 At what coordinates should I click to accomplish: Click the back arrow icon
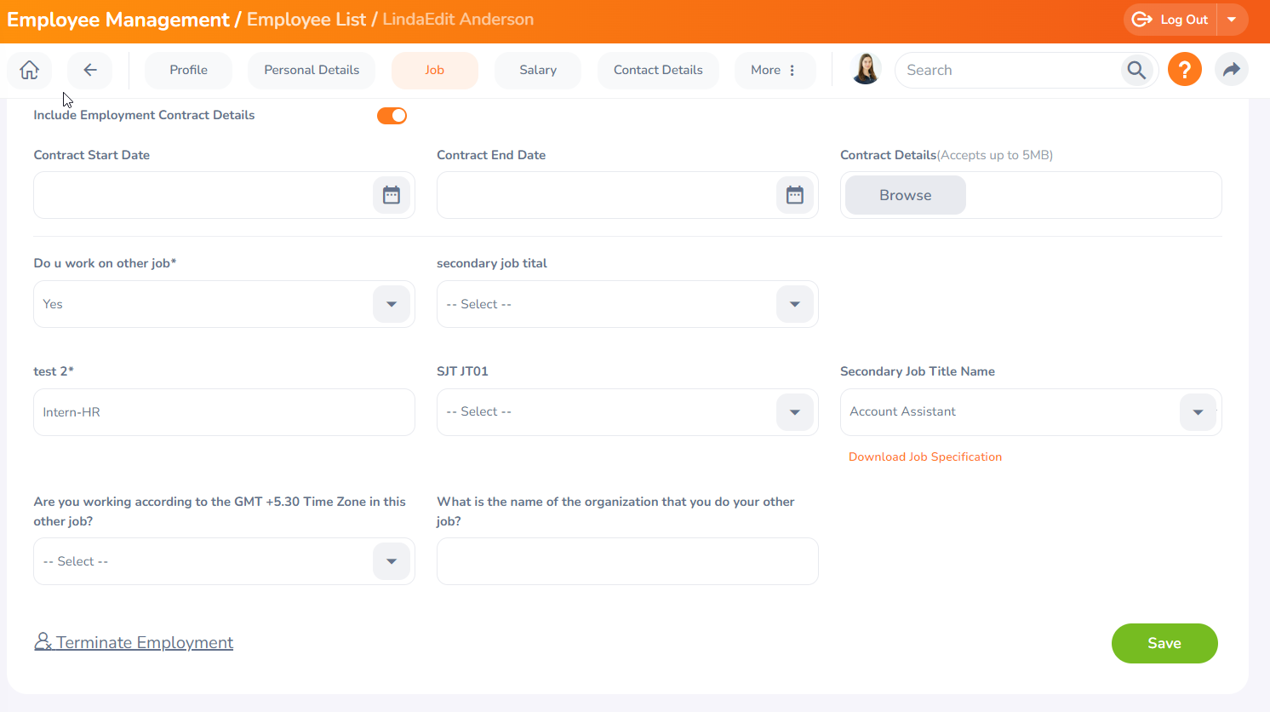[x=89, y=70]
